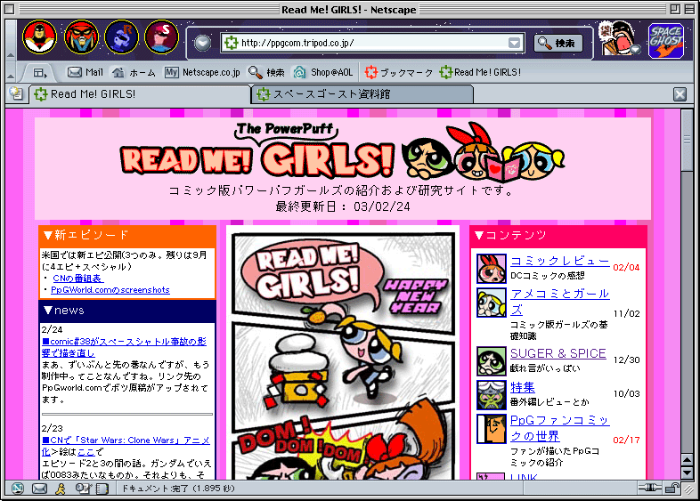Click the 検索 search button
Image resolution: width=700 pixels, height=501 pixels.
(x=558, y=44)
